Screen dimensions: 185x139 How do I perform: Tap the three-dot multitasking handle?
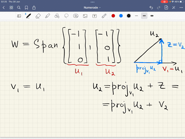pyautogui.click(x=92, y=2)
